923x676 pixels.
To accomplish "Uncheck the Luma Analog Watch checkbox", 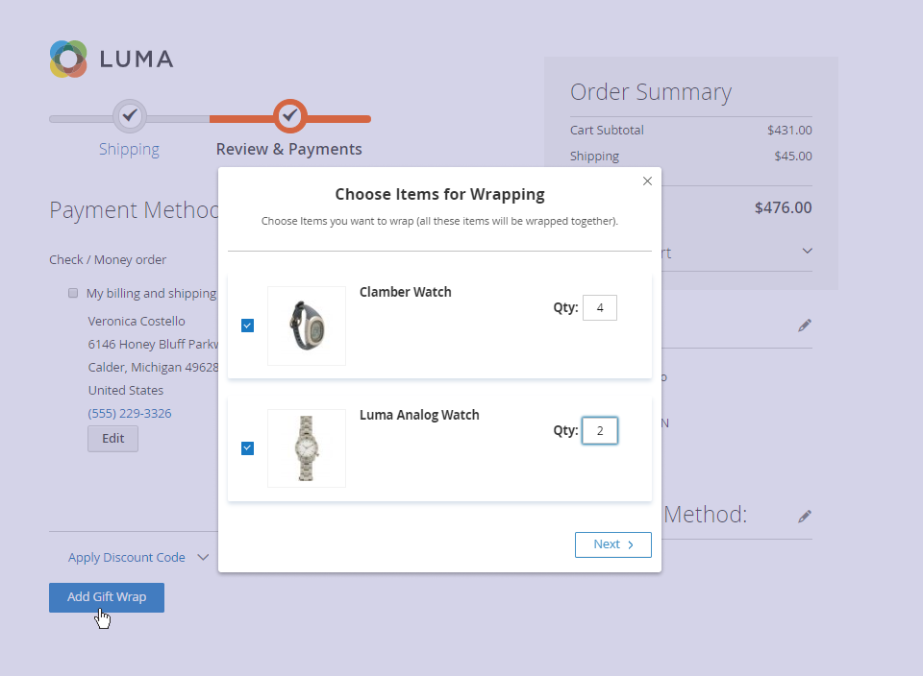I will point(247,448).
